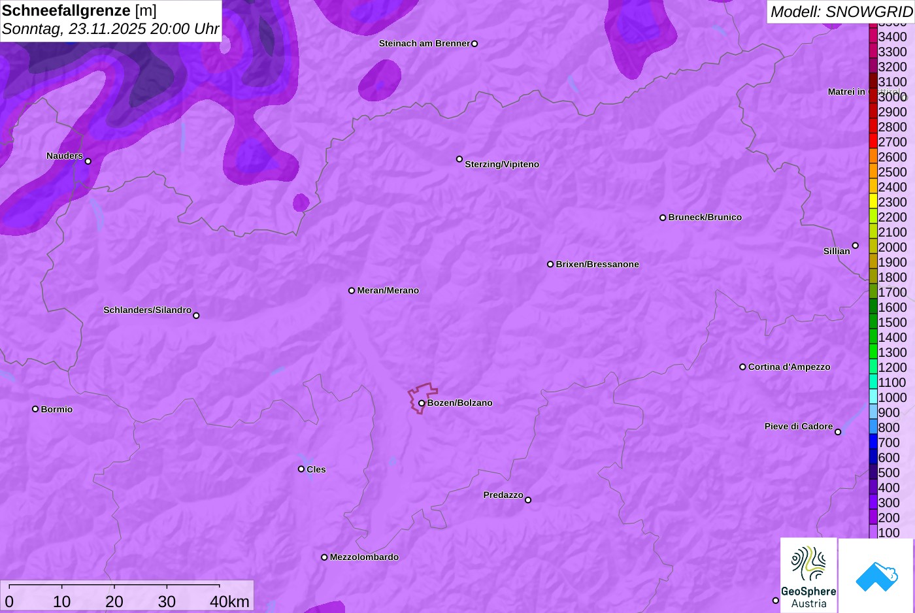Image resolution: width=915 pixels, height=613 pixels.
Task: Click the Schlanders/Silandro marker dot
Action: (196, 316)
